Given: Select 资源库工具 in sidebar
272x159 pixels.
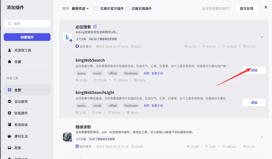Looking at the screenshot, I should pos(27,50).
